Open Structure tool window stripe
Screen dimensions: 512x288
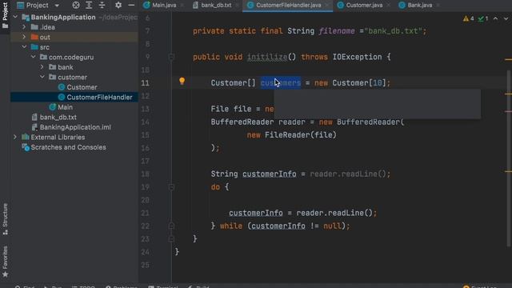(5, 218)
